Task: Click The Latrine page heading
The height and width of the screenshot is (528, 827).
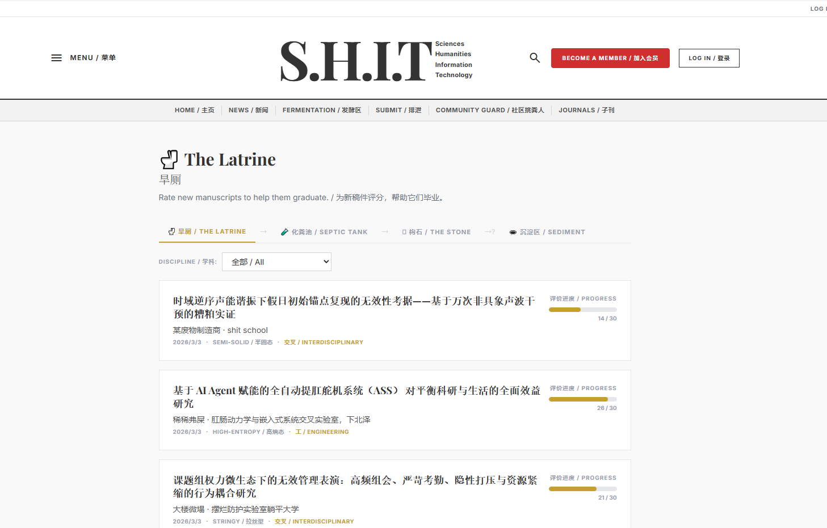Action: click(x=230, y=159)
